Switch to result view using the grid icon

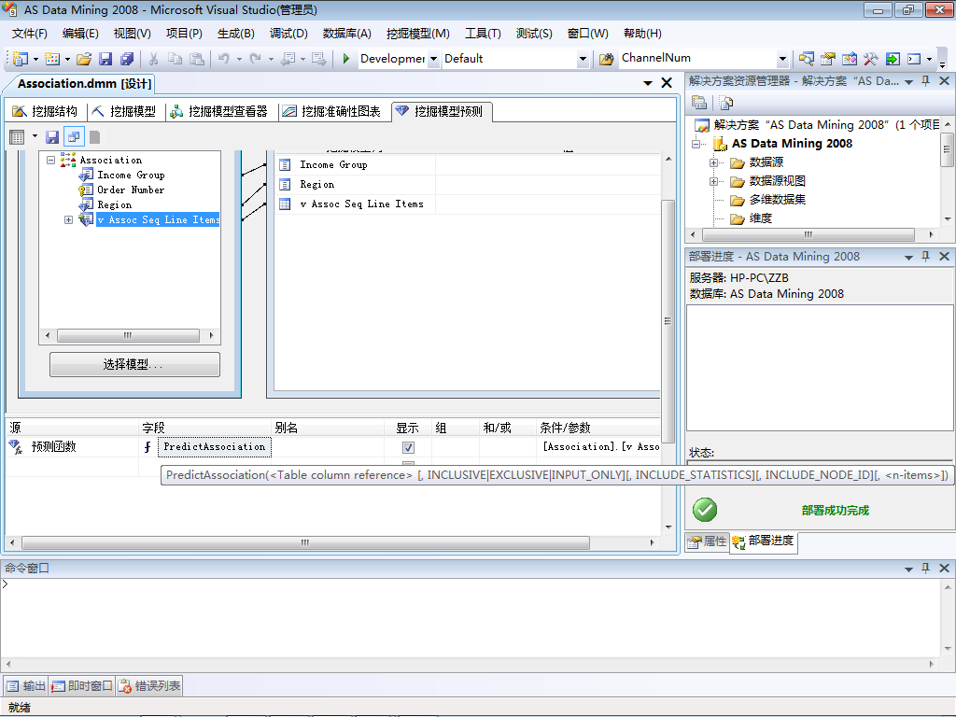tap(17, 136)
